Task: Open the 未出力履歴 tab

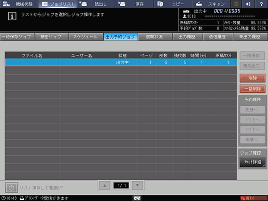Action: [250, 37]
